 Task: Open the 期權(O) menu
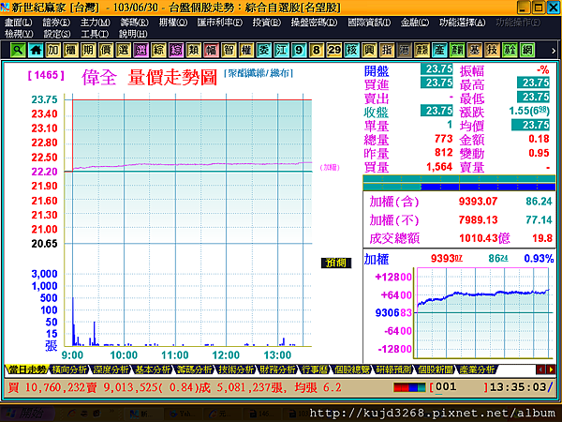(173, 23)
